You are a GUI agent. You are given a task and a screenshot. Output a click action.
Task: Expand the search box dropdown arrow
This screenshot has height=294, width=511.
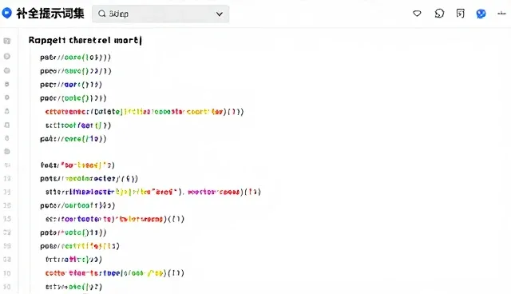tap(220, 14)
